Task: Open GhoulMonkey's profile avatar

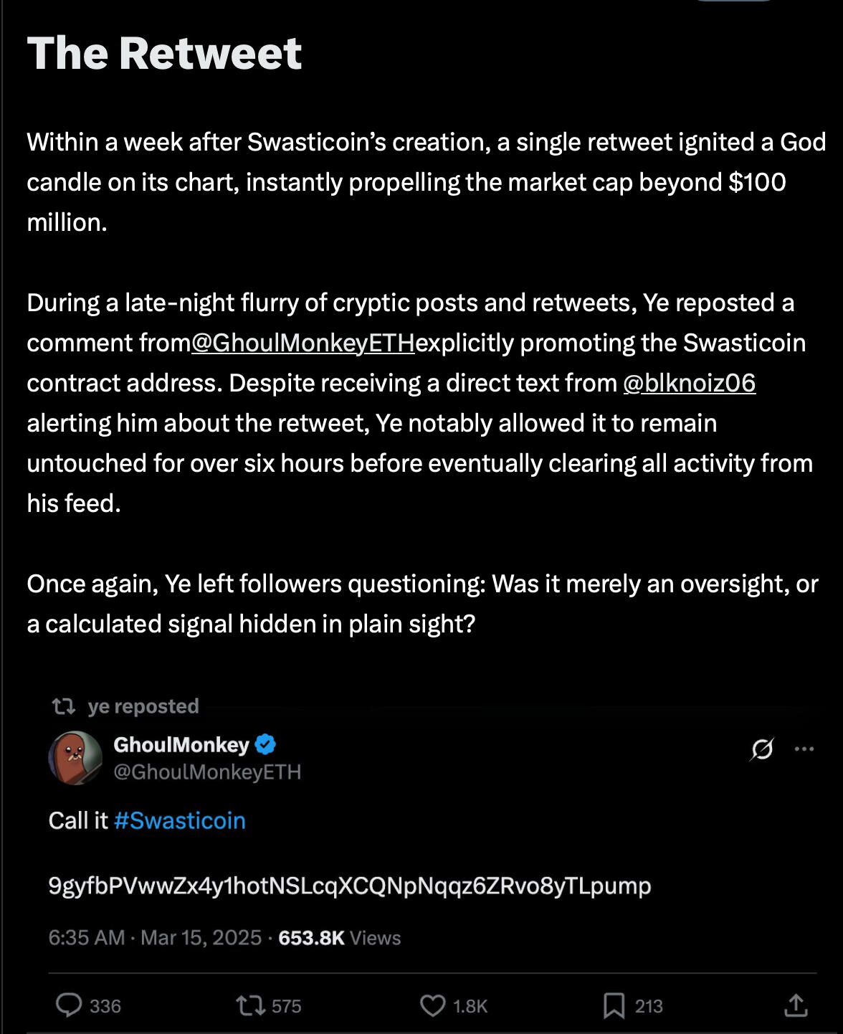Action: click(x=75, y=758)
